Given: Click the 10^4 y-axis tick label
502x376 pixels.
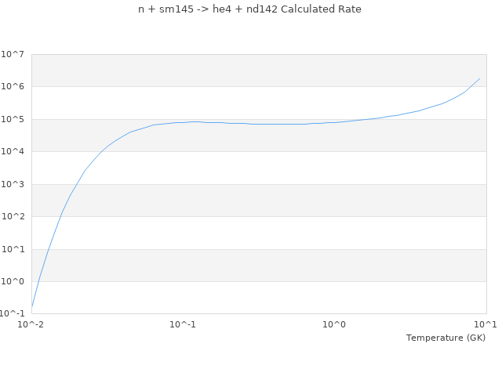Looking at the screenshot, I should [x=13, y=152].
